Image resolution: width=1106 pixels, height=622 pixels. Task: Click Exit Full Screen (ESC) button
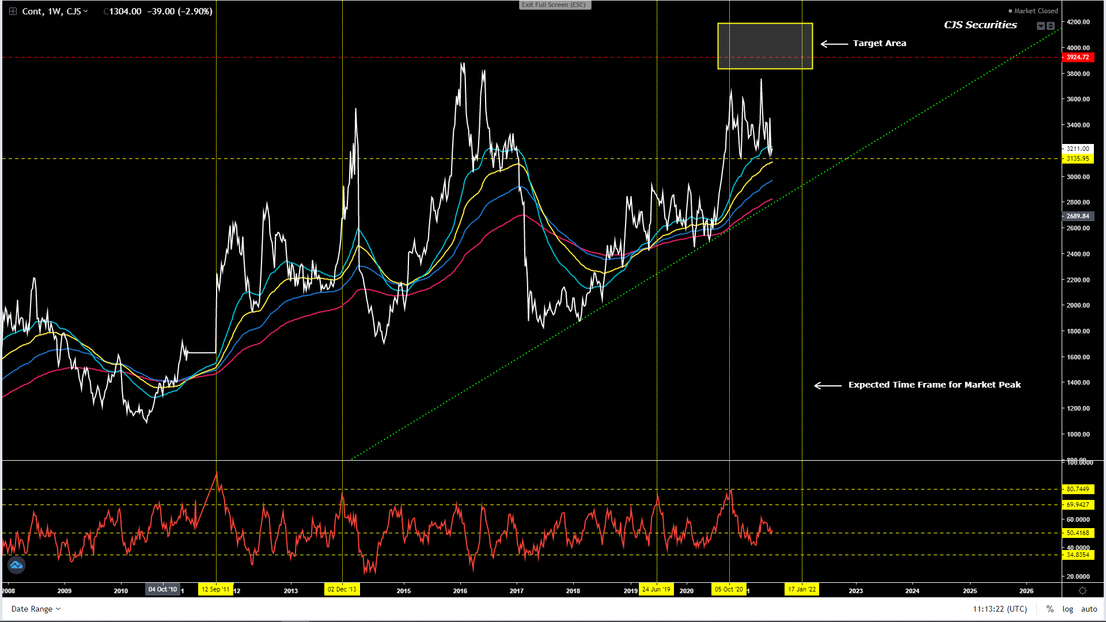554,5
